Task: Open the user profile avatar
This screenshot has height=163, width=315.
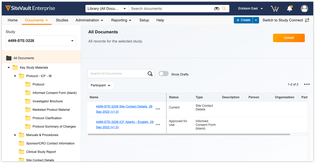Action: point(304,8)
